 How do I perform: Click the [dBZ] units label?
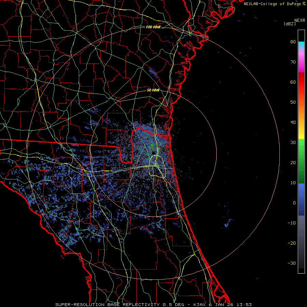point(290,24)
